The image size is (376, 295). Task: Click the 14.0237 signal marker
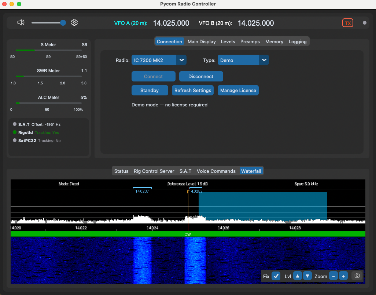click(x=142, y=190)
